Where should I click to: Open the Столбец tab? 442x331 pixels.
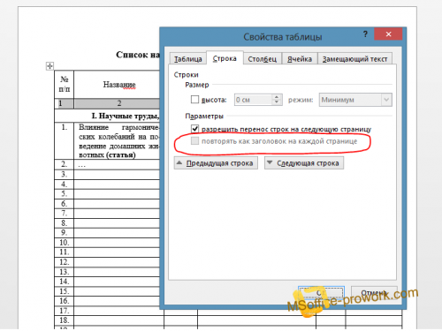pos(263,59)
